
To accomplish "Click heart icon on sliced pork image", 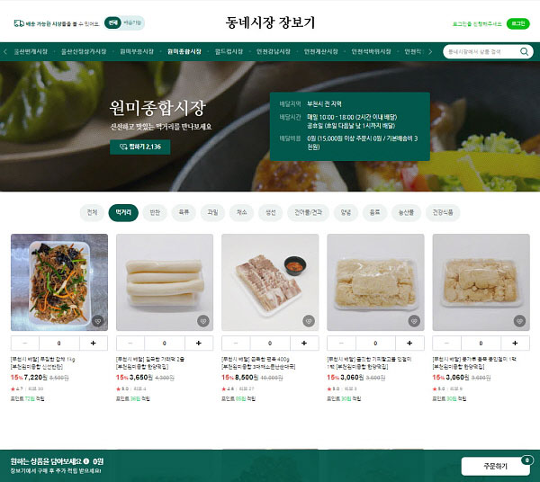I will (x=309, y=321).
